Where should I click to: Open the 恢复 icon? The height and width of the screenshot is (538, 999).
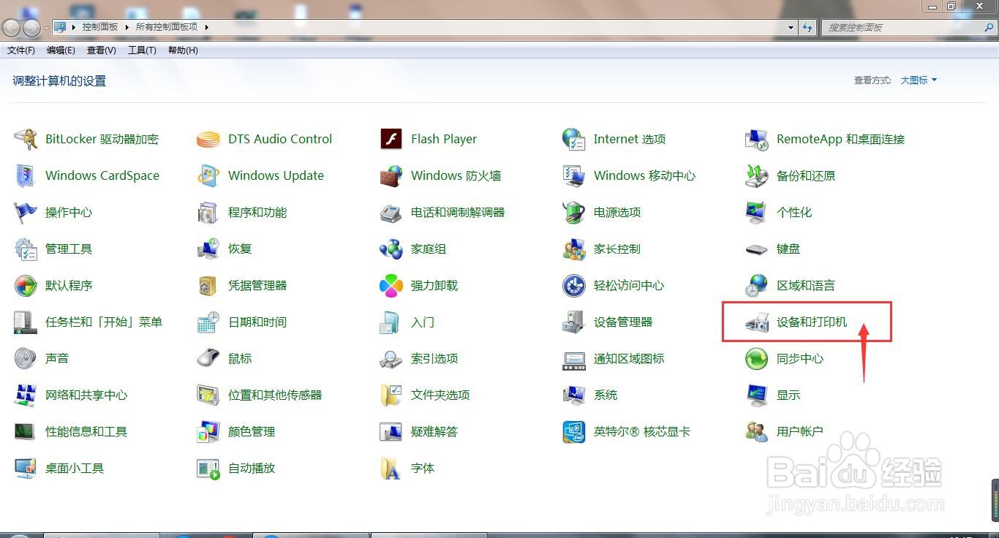208,249
